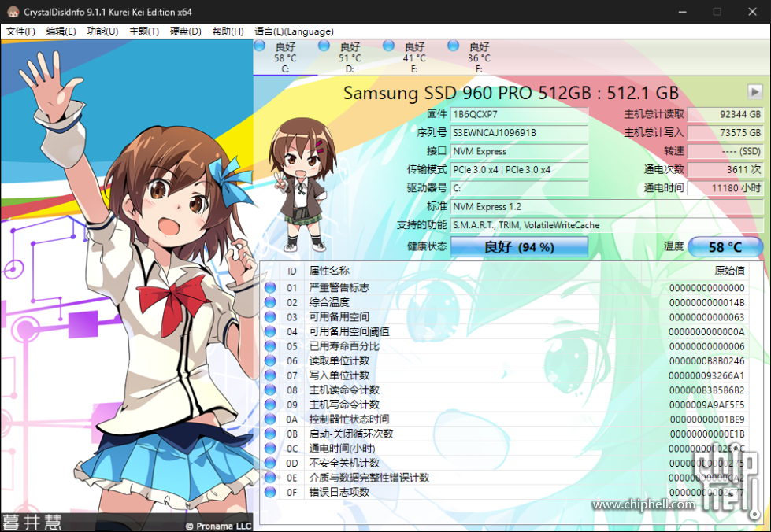Select drive E: status tab

tap(414, 57)
